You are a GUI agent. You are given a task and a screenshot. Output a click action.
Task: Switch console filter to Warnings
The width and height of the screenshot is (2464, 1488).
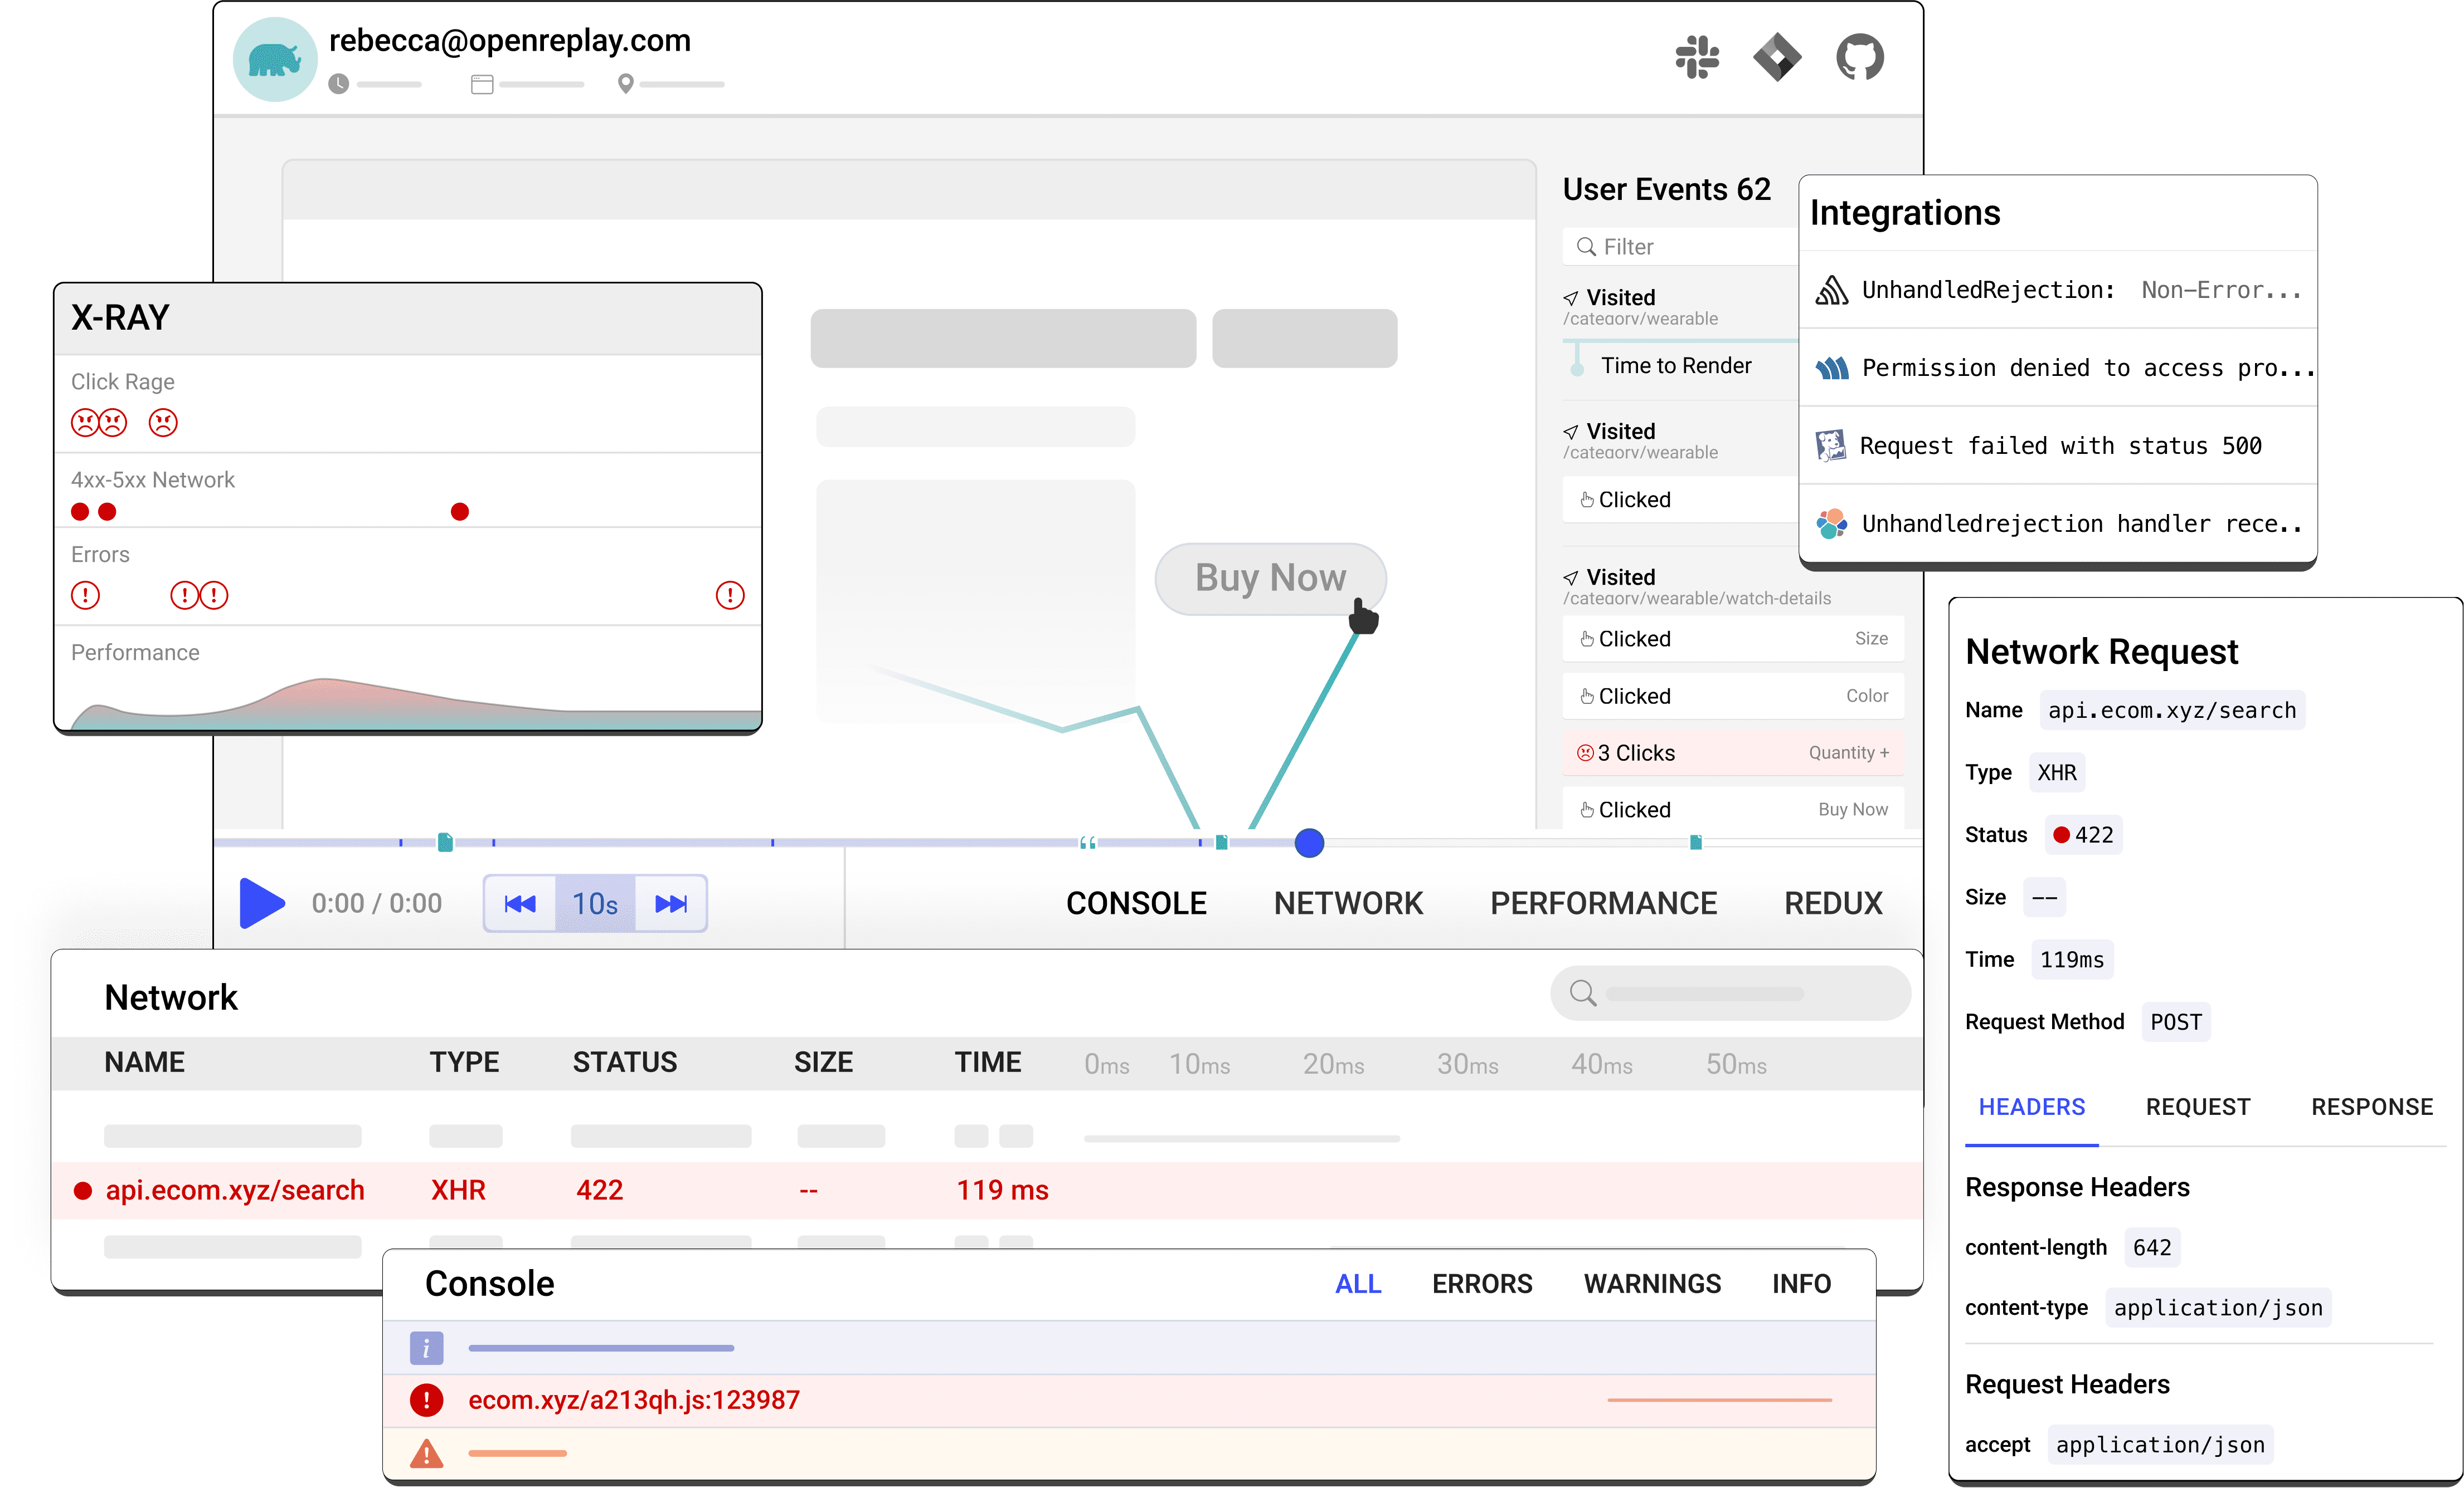[x=1652, y=1283]
